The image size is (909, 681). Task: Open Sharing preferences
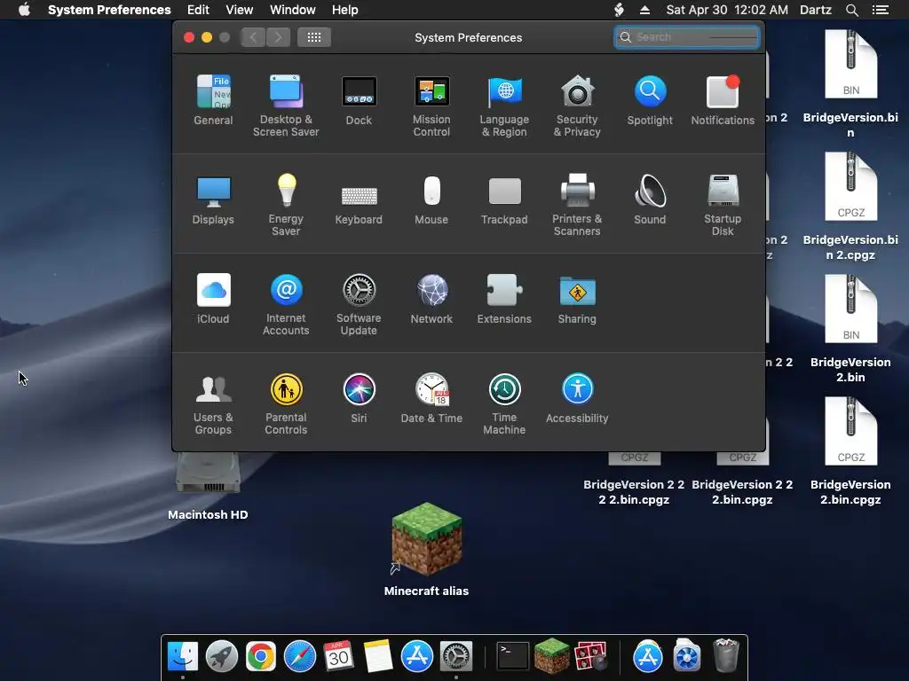point(577,299)
